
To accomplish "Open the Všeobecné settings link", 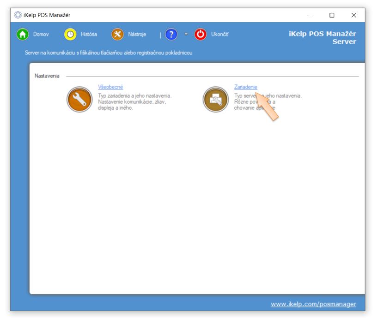I will [x=110, y=87].
